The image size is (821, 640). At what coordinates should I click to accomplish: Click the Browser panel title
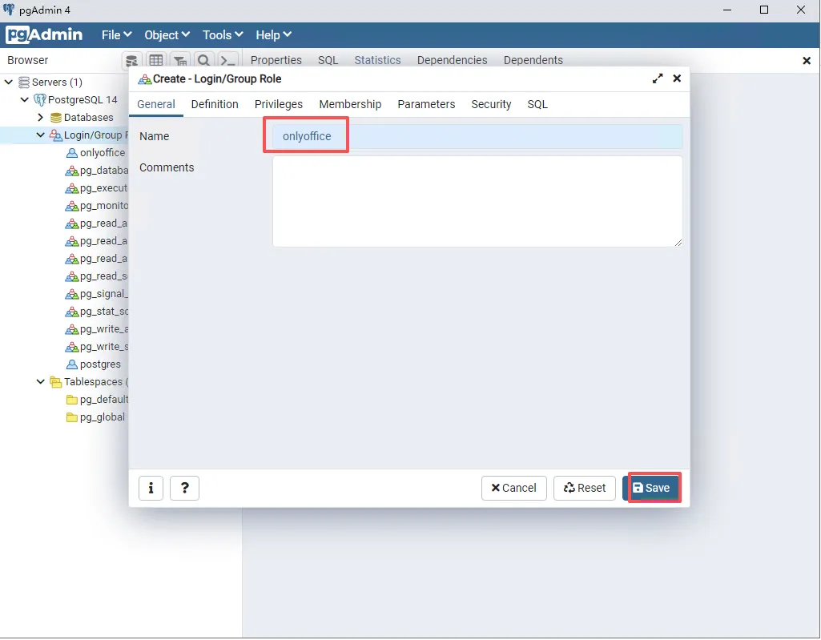pos(28,60)
